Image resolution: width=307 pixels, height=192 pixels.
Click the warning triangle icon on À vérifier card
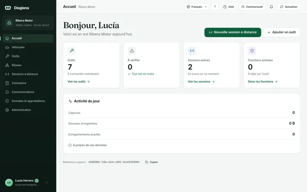pos(132,51)
